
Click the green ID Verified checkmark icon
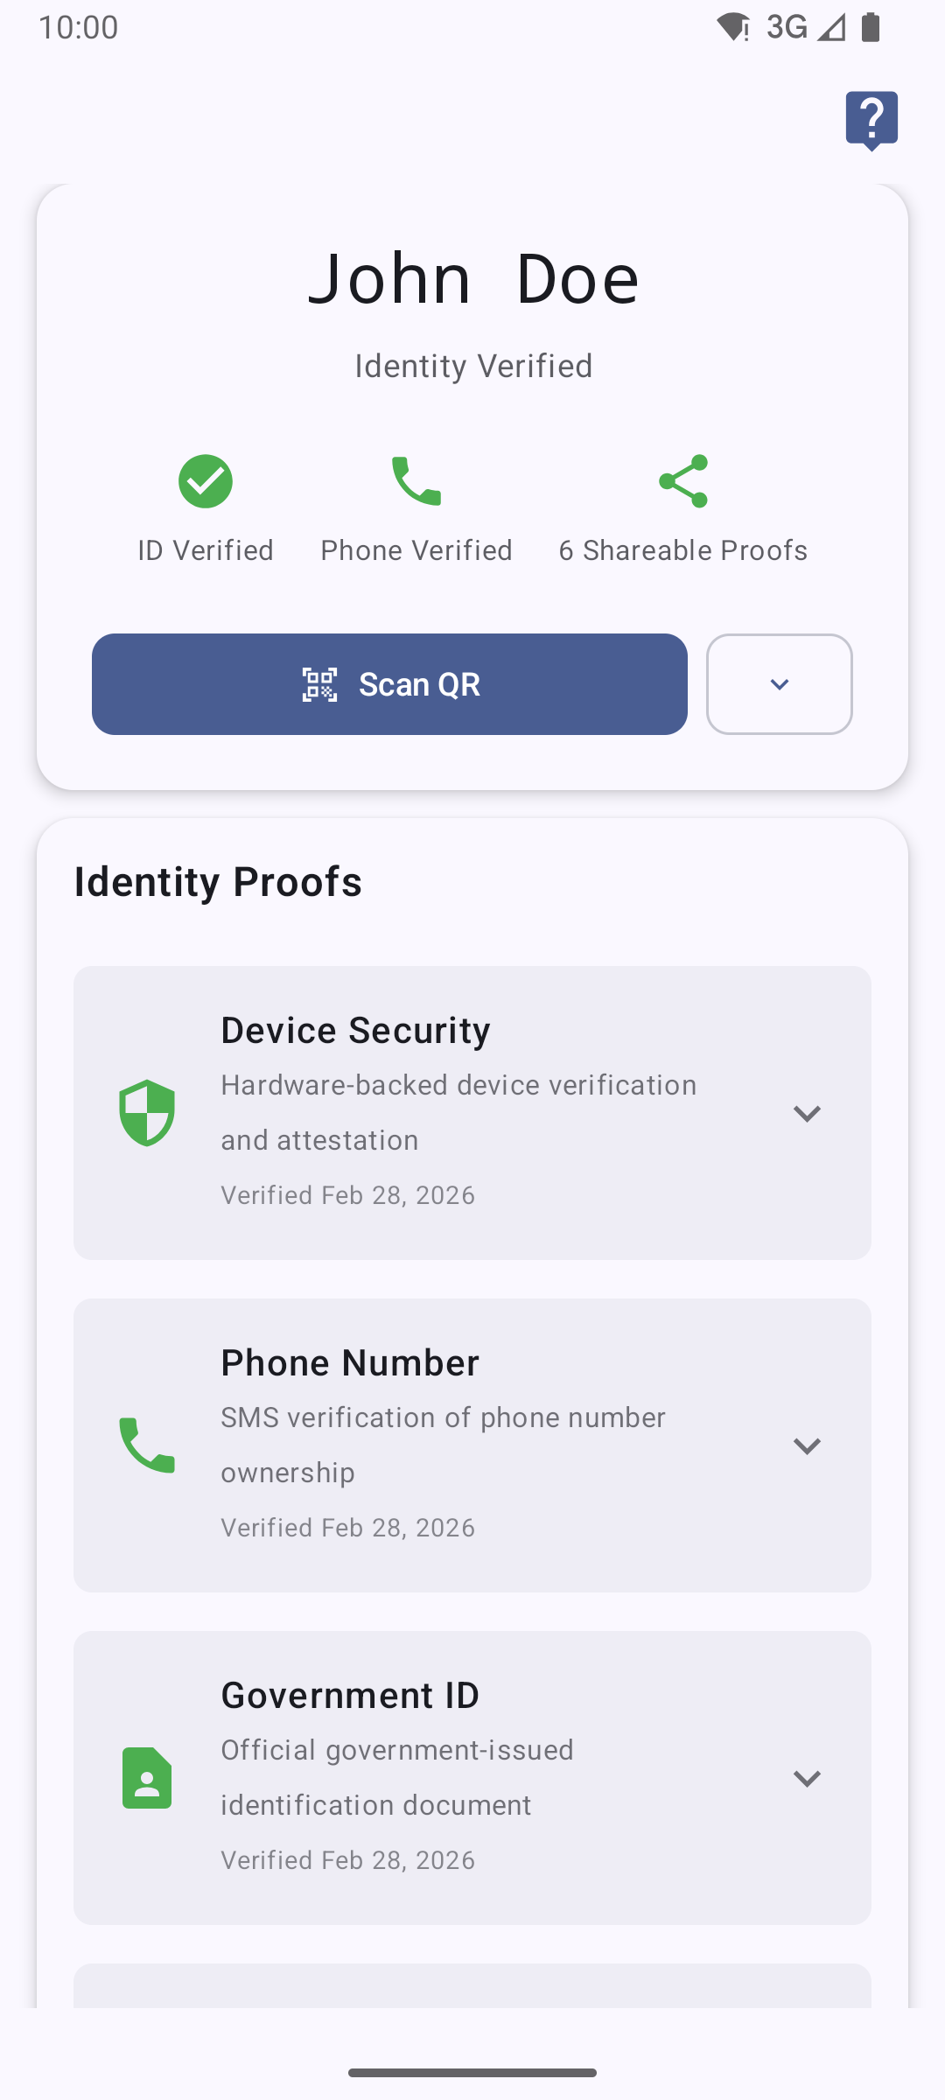click(x=205, y=479)
